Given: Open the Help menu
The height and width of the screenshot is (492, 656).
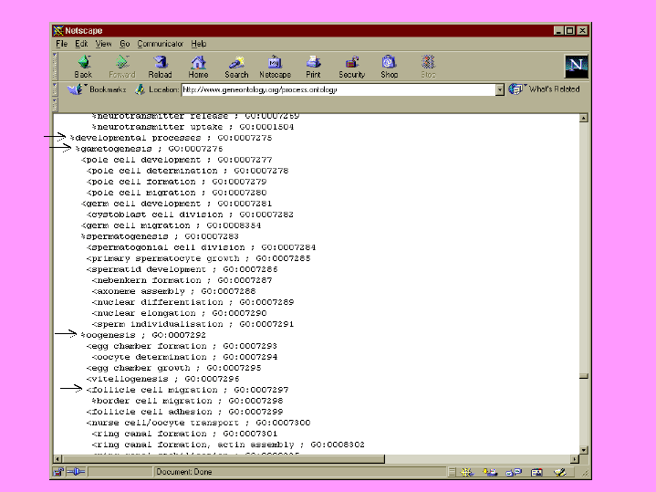Looking at the screenshot, I should click(199, 44).
